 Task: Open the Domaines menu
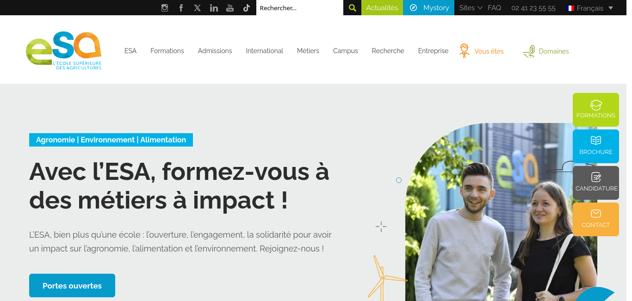[x=546, y=51]
